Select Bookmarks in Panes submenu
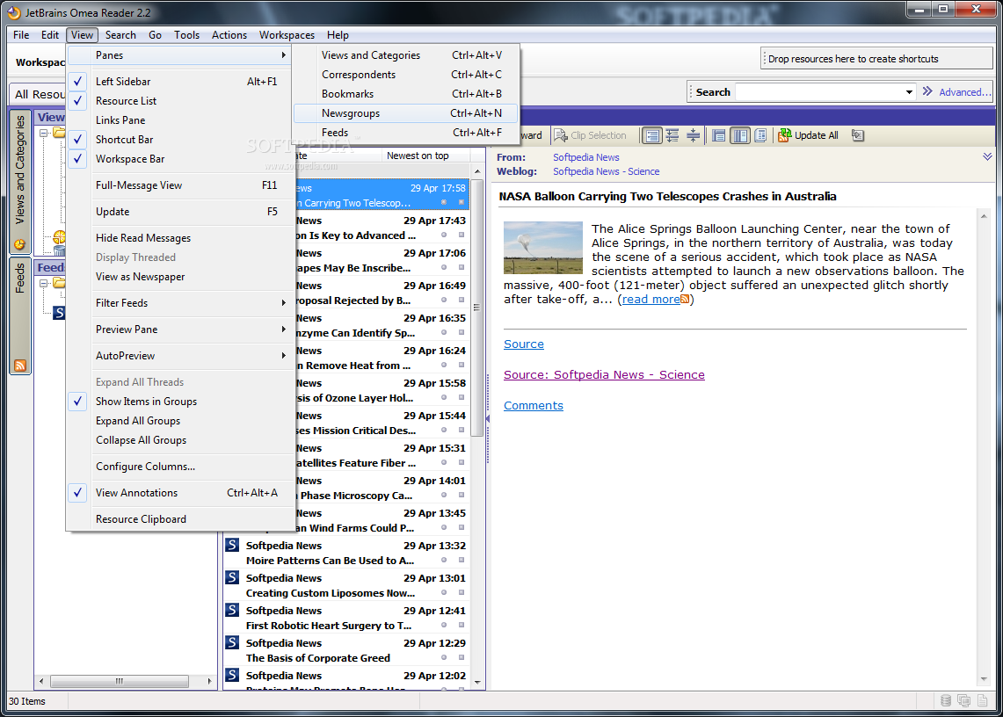1003x717 pixels. point(405,94)
